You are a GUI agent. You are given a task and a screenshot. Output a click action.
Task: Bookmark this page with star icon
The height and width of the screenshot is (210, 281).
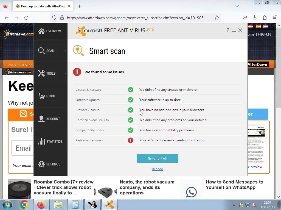tap(217, 18)
